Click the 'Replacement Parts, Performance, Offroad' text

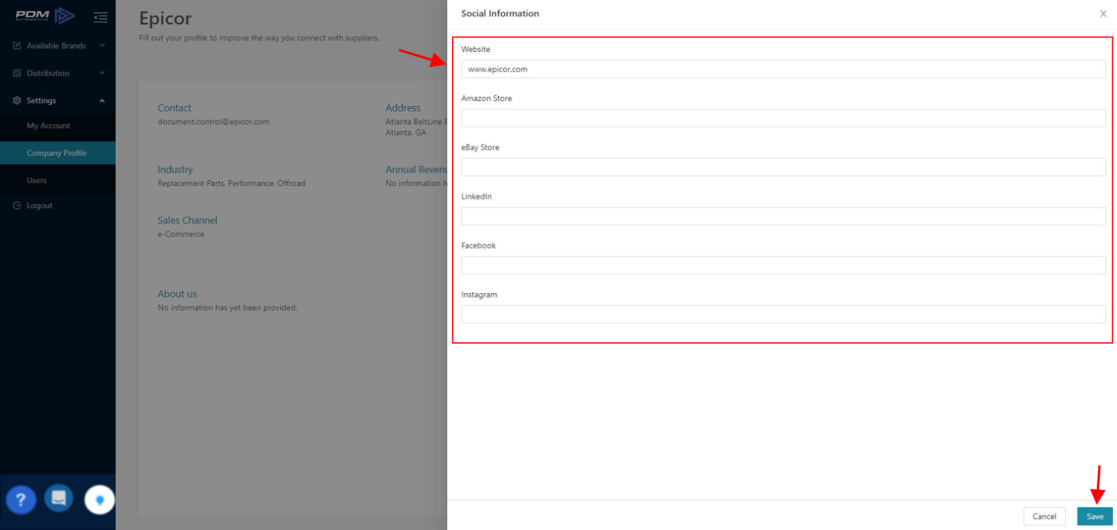[231, 184]
